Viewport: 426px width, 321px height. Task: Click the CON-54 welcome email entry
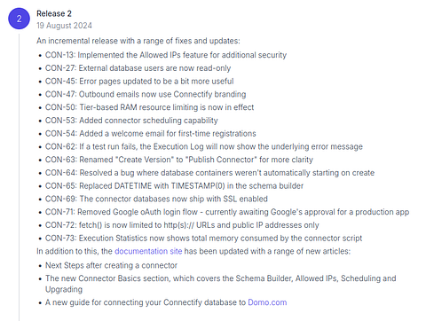(151, 133)
